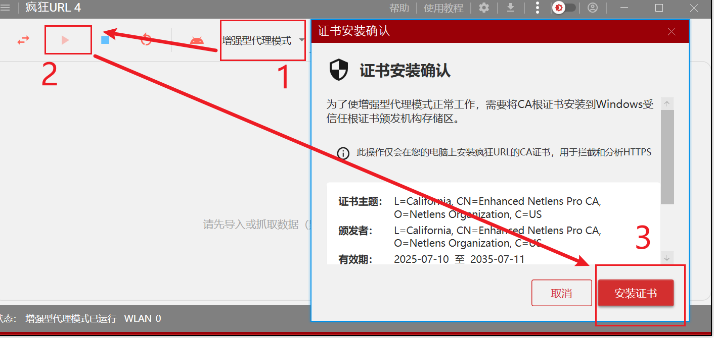Cancel installation with the 取消 button

point(561,293)
